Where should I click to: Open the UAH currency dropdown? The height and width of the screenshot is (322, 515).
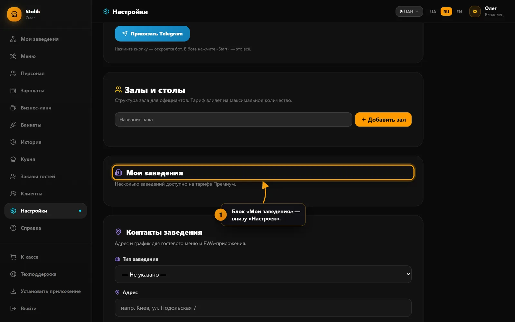click(x=409, y=12)
